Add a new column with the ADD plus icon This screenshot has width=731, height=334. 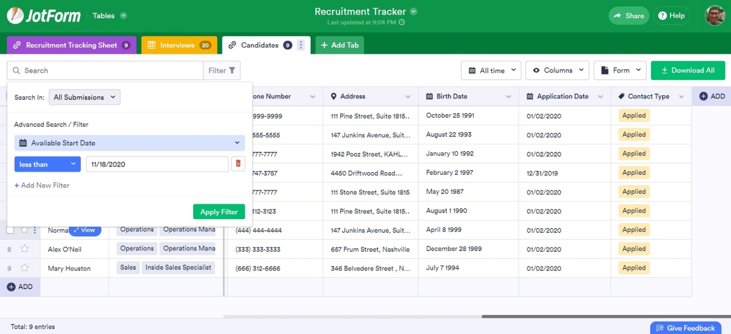pyautogui.click(x=703, y=96)
